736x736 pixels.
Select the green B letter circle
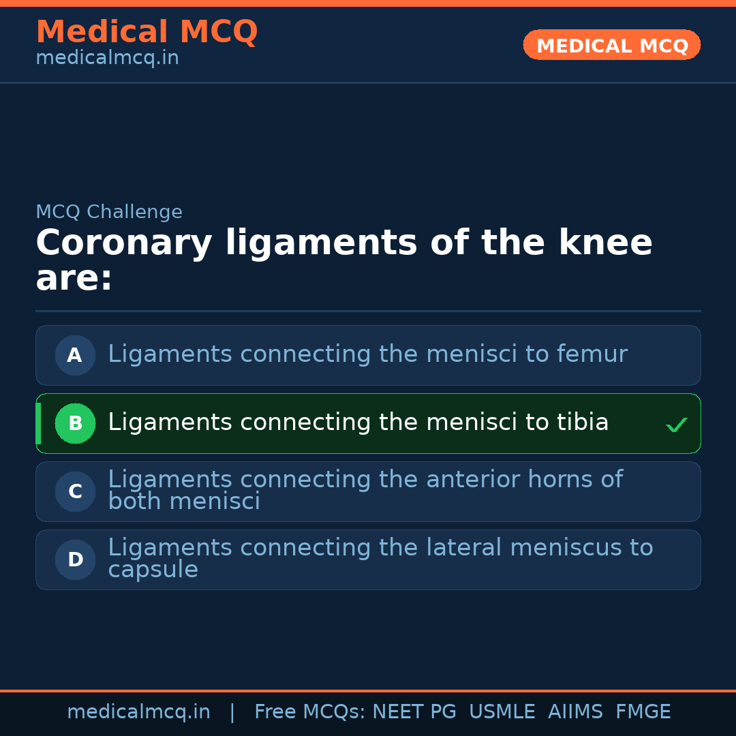[x=75, y=423]
